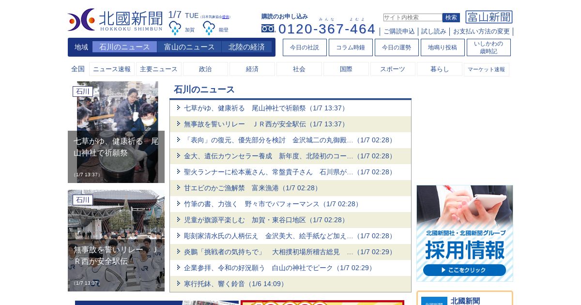581x305 pixels.
Task: Click the 1/7 TUE date text
Action: [183, 15]
